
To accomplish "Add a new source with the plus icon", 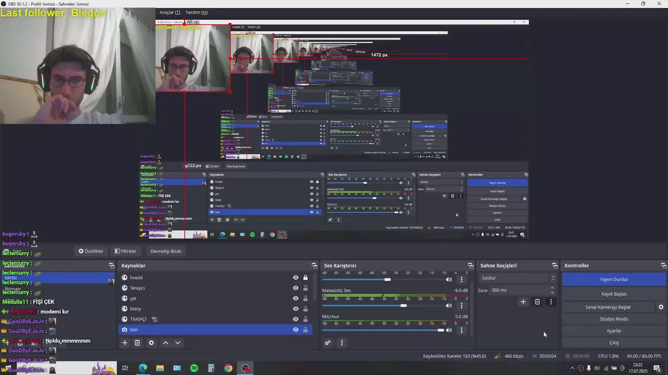I will point(125,343).
